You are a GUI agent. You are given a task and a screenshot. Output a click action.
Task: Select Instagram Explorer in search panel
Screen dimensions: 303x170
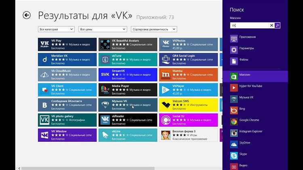(255, 133)
